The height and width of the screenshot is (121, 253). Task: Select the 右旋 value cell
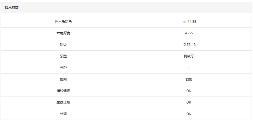pos(189,79)
